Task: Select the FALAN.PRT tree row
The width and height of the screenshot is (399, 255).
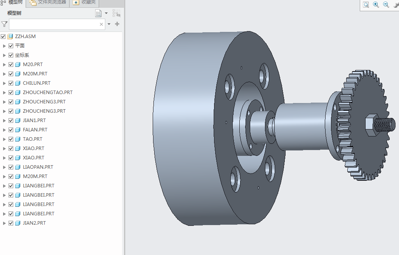Action: pyautogui.click(x=35, y=130)
